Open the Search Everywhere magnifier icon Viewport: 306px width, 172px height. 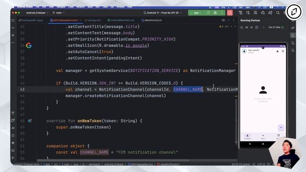pos(278,13)
